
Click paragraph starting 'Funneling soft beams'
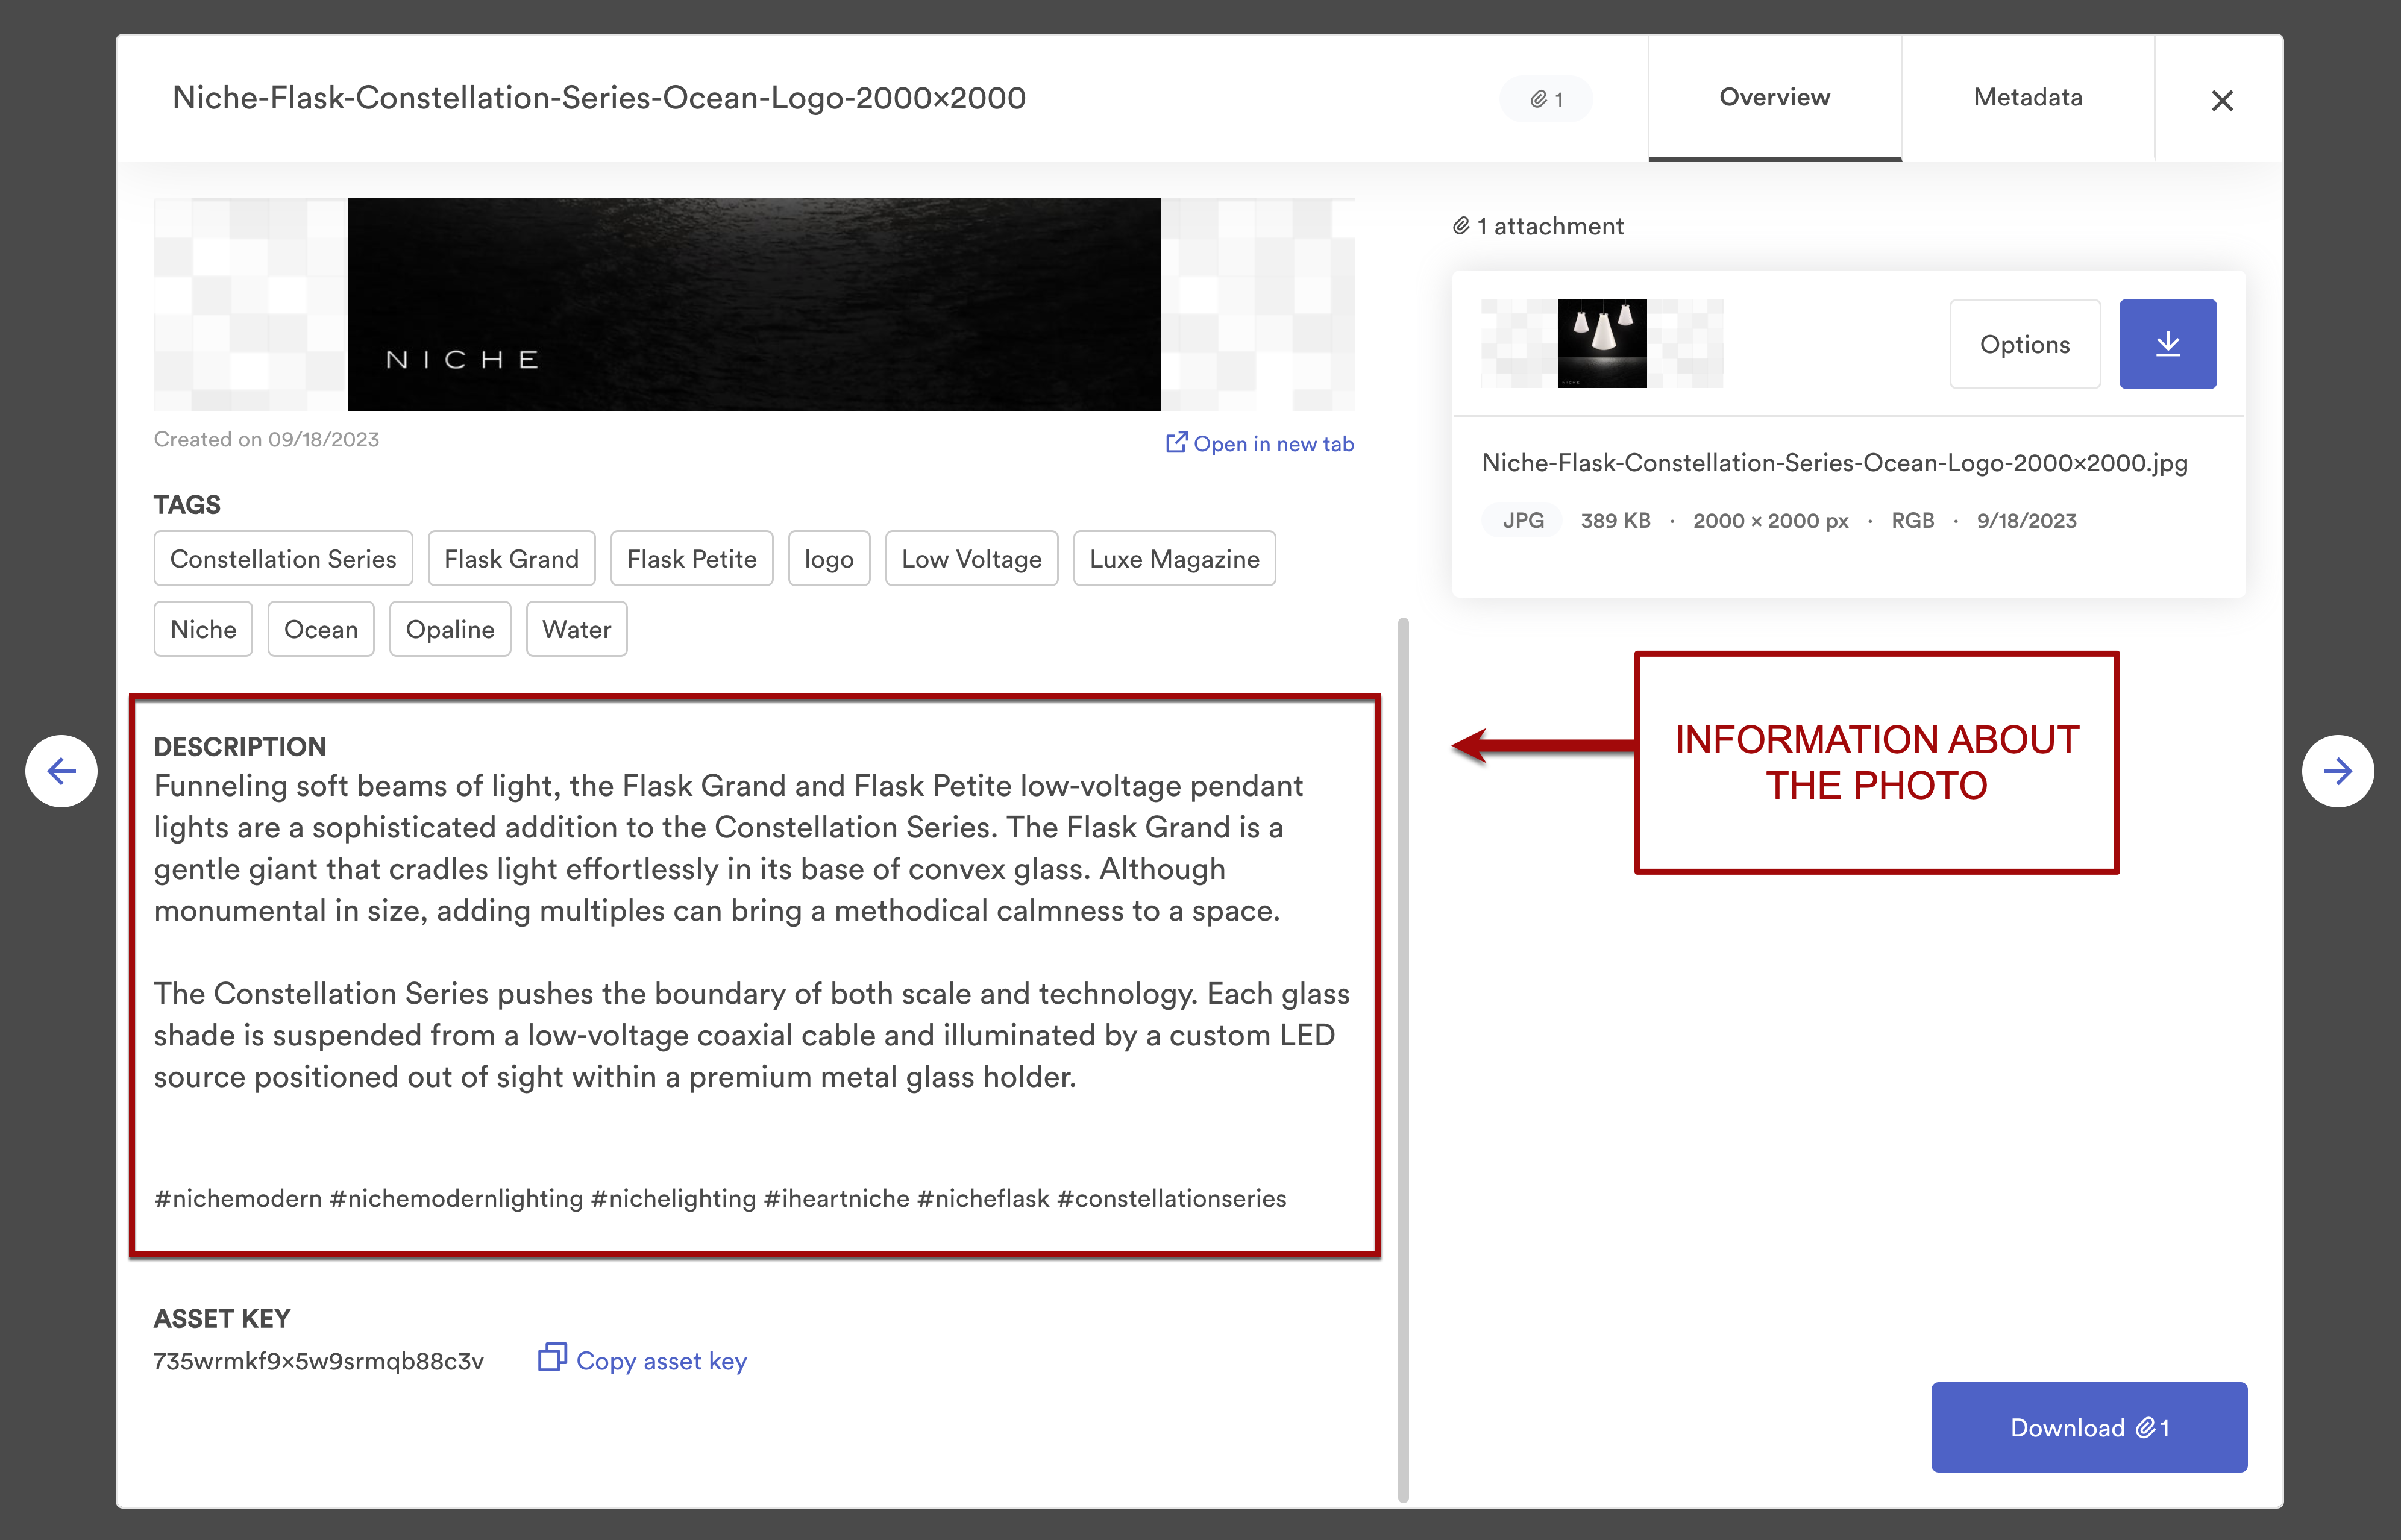728,848
